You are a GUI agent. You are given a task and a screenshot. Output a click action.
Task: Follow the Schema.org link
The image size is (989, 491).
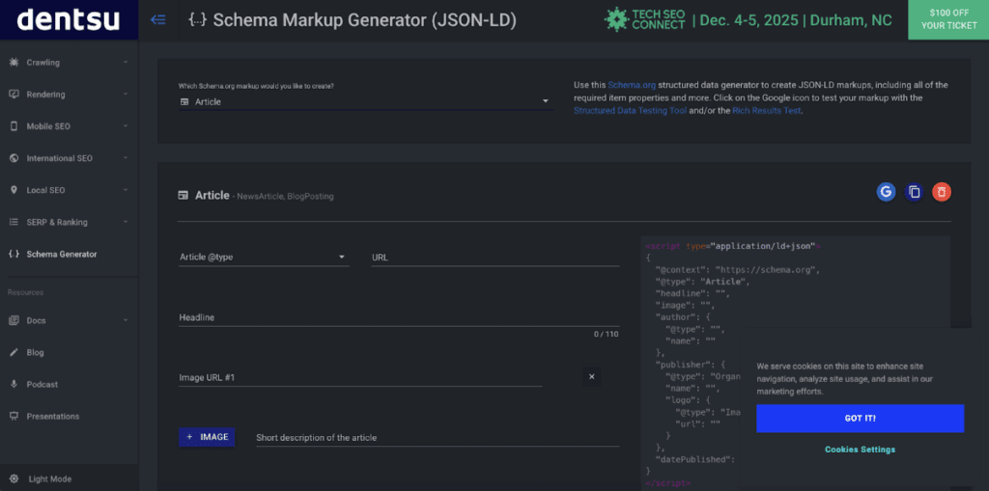632,85
